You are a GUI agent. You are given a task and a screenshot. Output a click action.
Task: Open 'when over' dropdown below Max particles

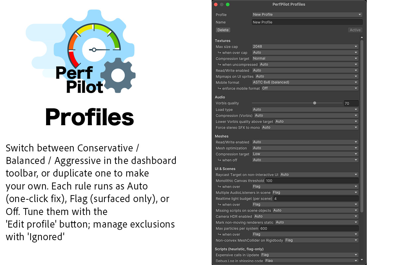pos(305,234)
